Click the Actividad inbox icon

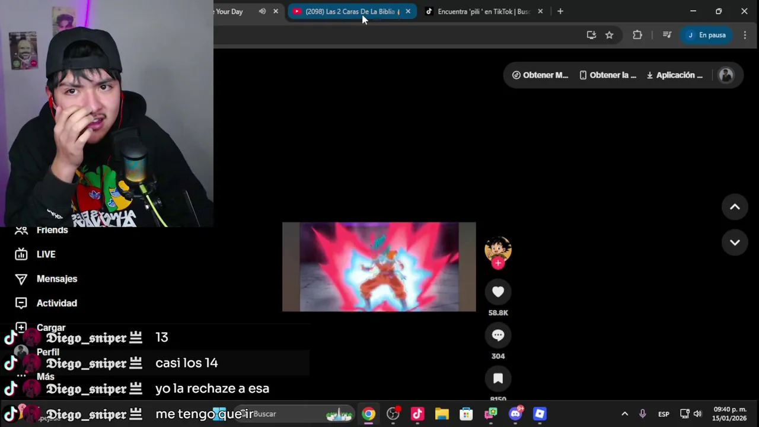click(21, 303)
